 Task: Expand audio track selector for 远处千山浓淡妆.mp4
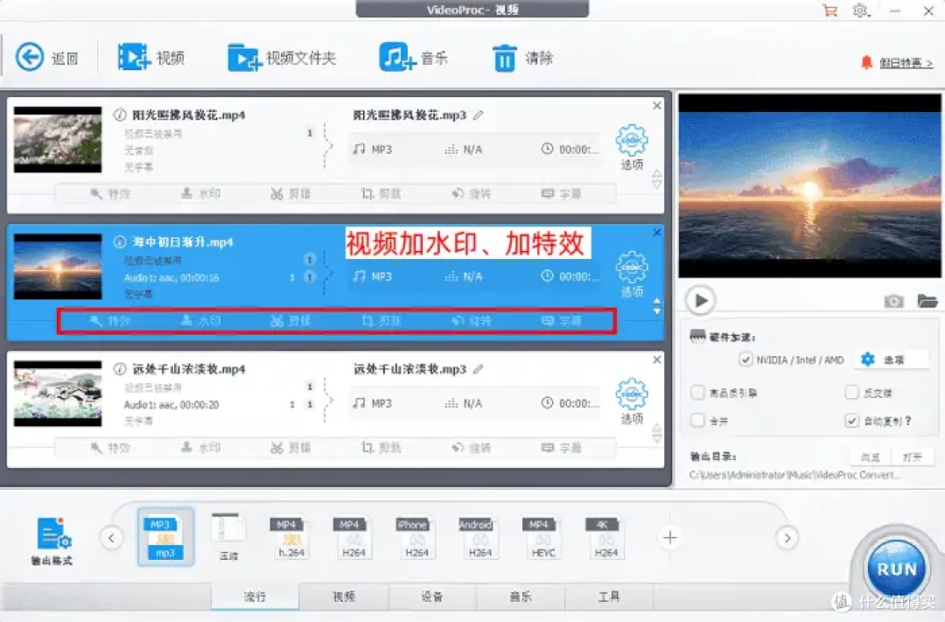click(x=292, y=404)
